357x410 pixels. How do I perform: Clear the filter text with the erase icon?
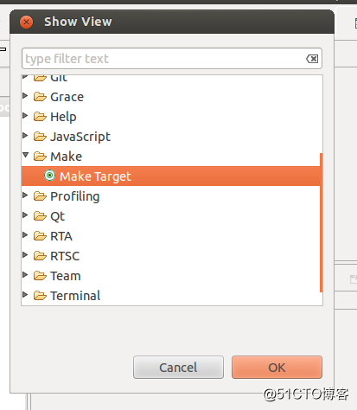[x=312, y=59]
